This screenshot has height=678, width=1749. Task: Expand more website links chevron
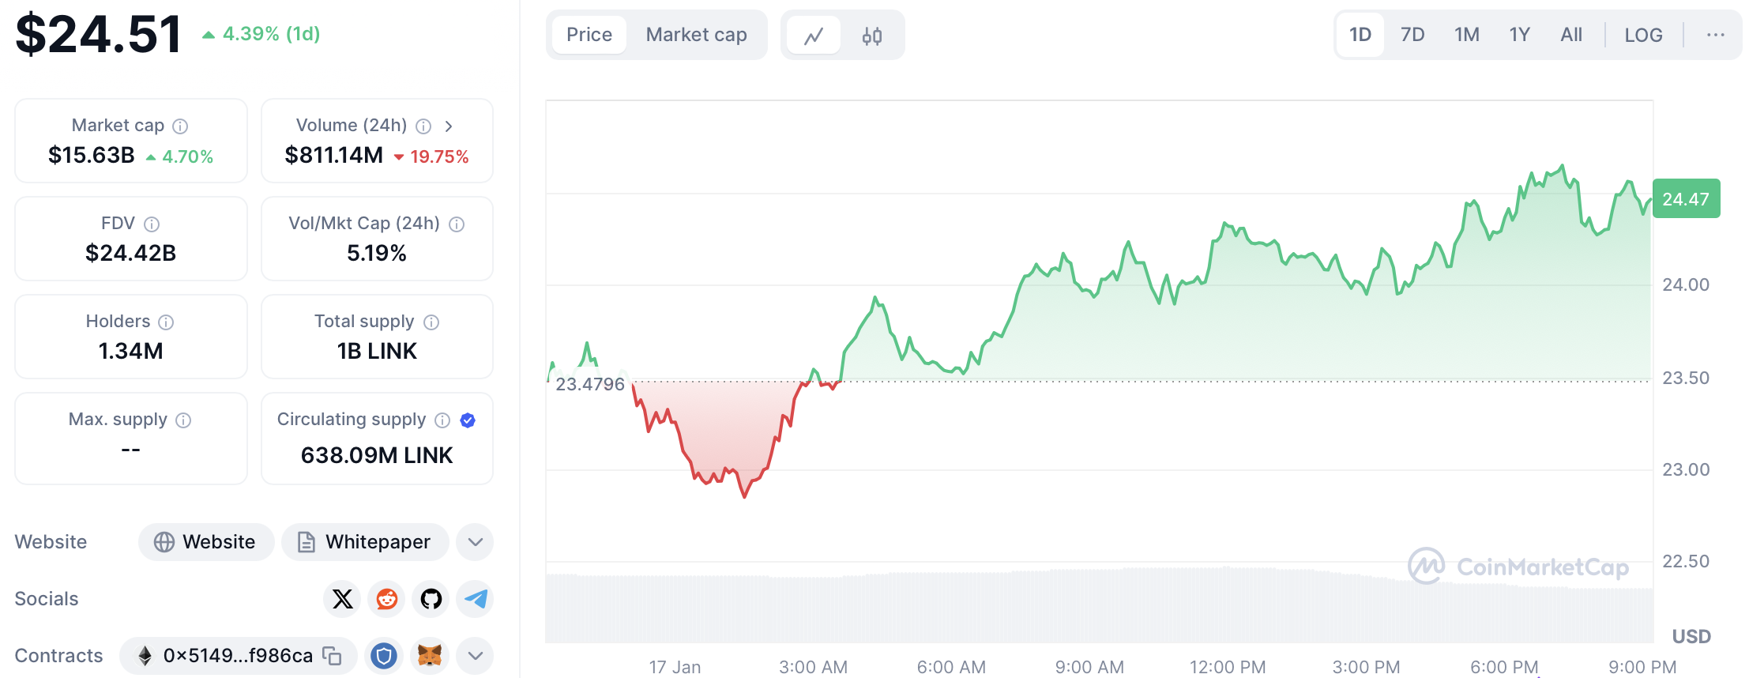(475, 542)
